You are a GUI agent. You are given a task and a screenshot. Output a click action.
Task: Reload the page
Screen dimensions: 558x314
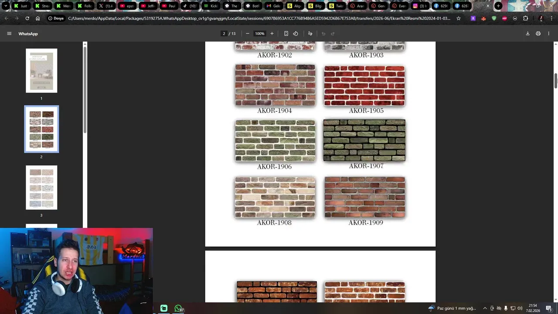[x=27, y=18]
